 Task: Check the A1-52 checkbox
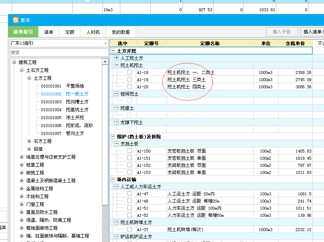point(130,215)
